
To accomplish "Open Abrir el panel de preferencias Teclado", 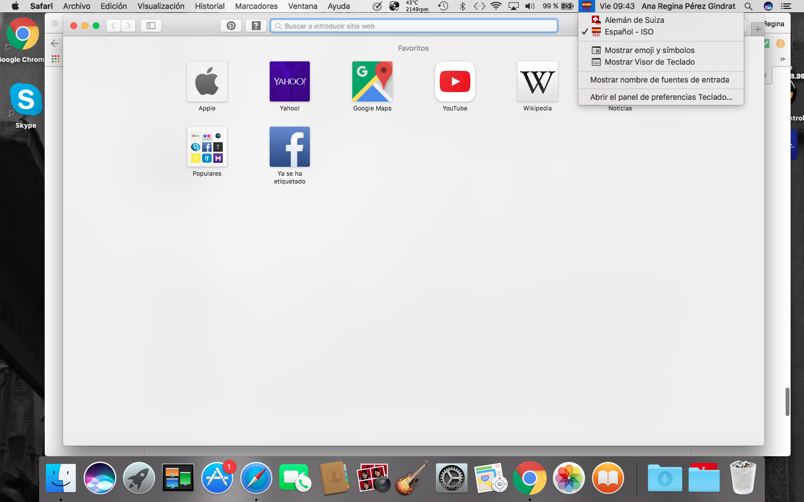I will point(661,97).
